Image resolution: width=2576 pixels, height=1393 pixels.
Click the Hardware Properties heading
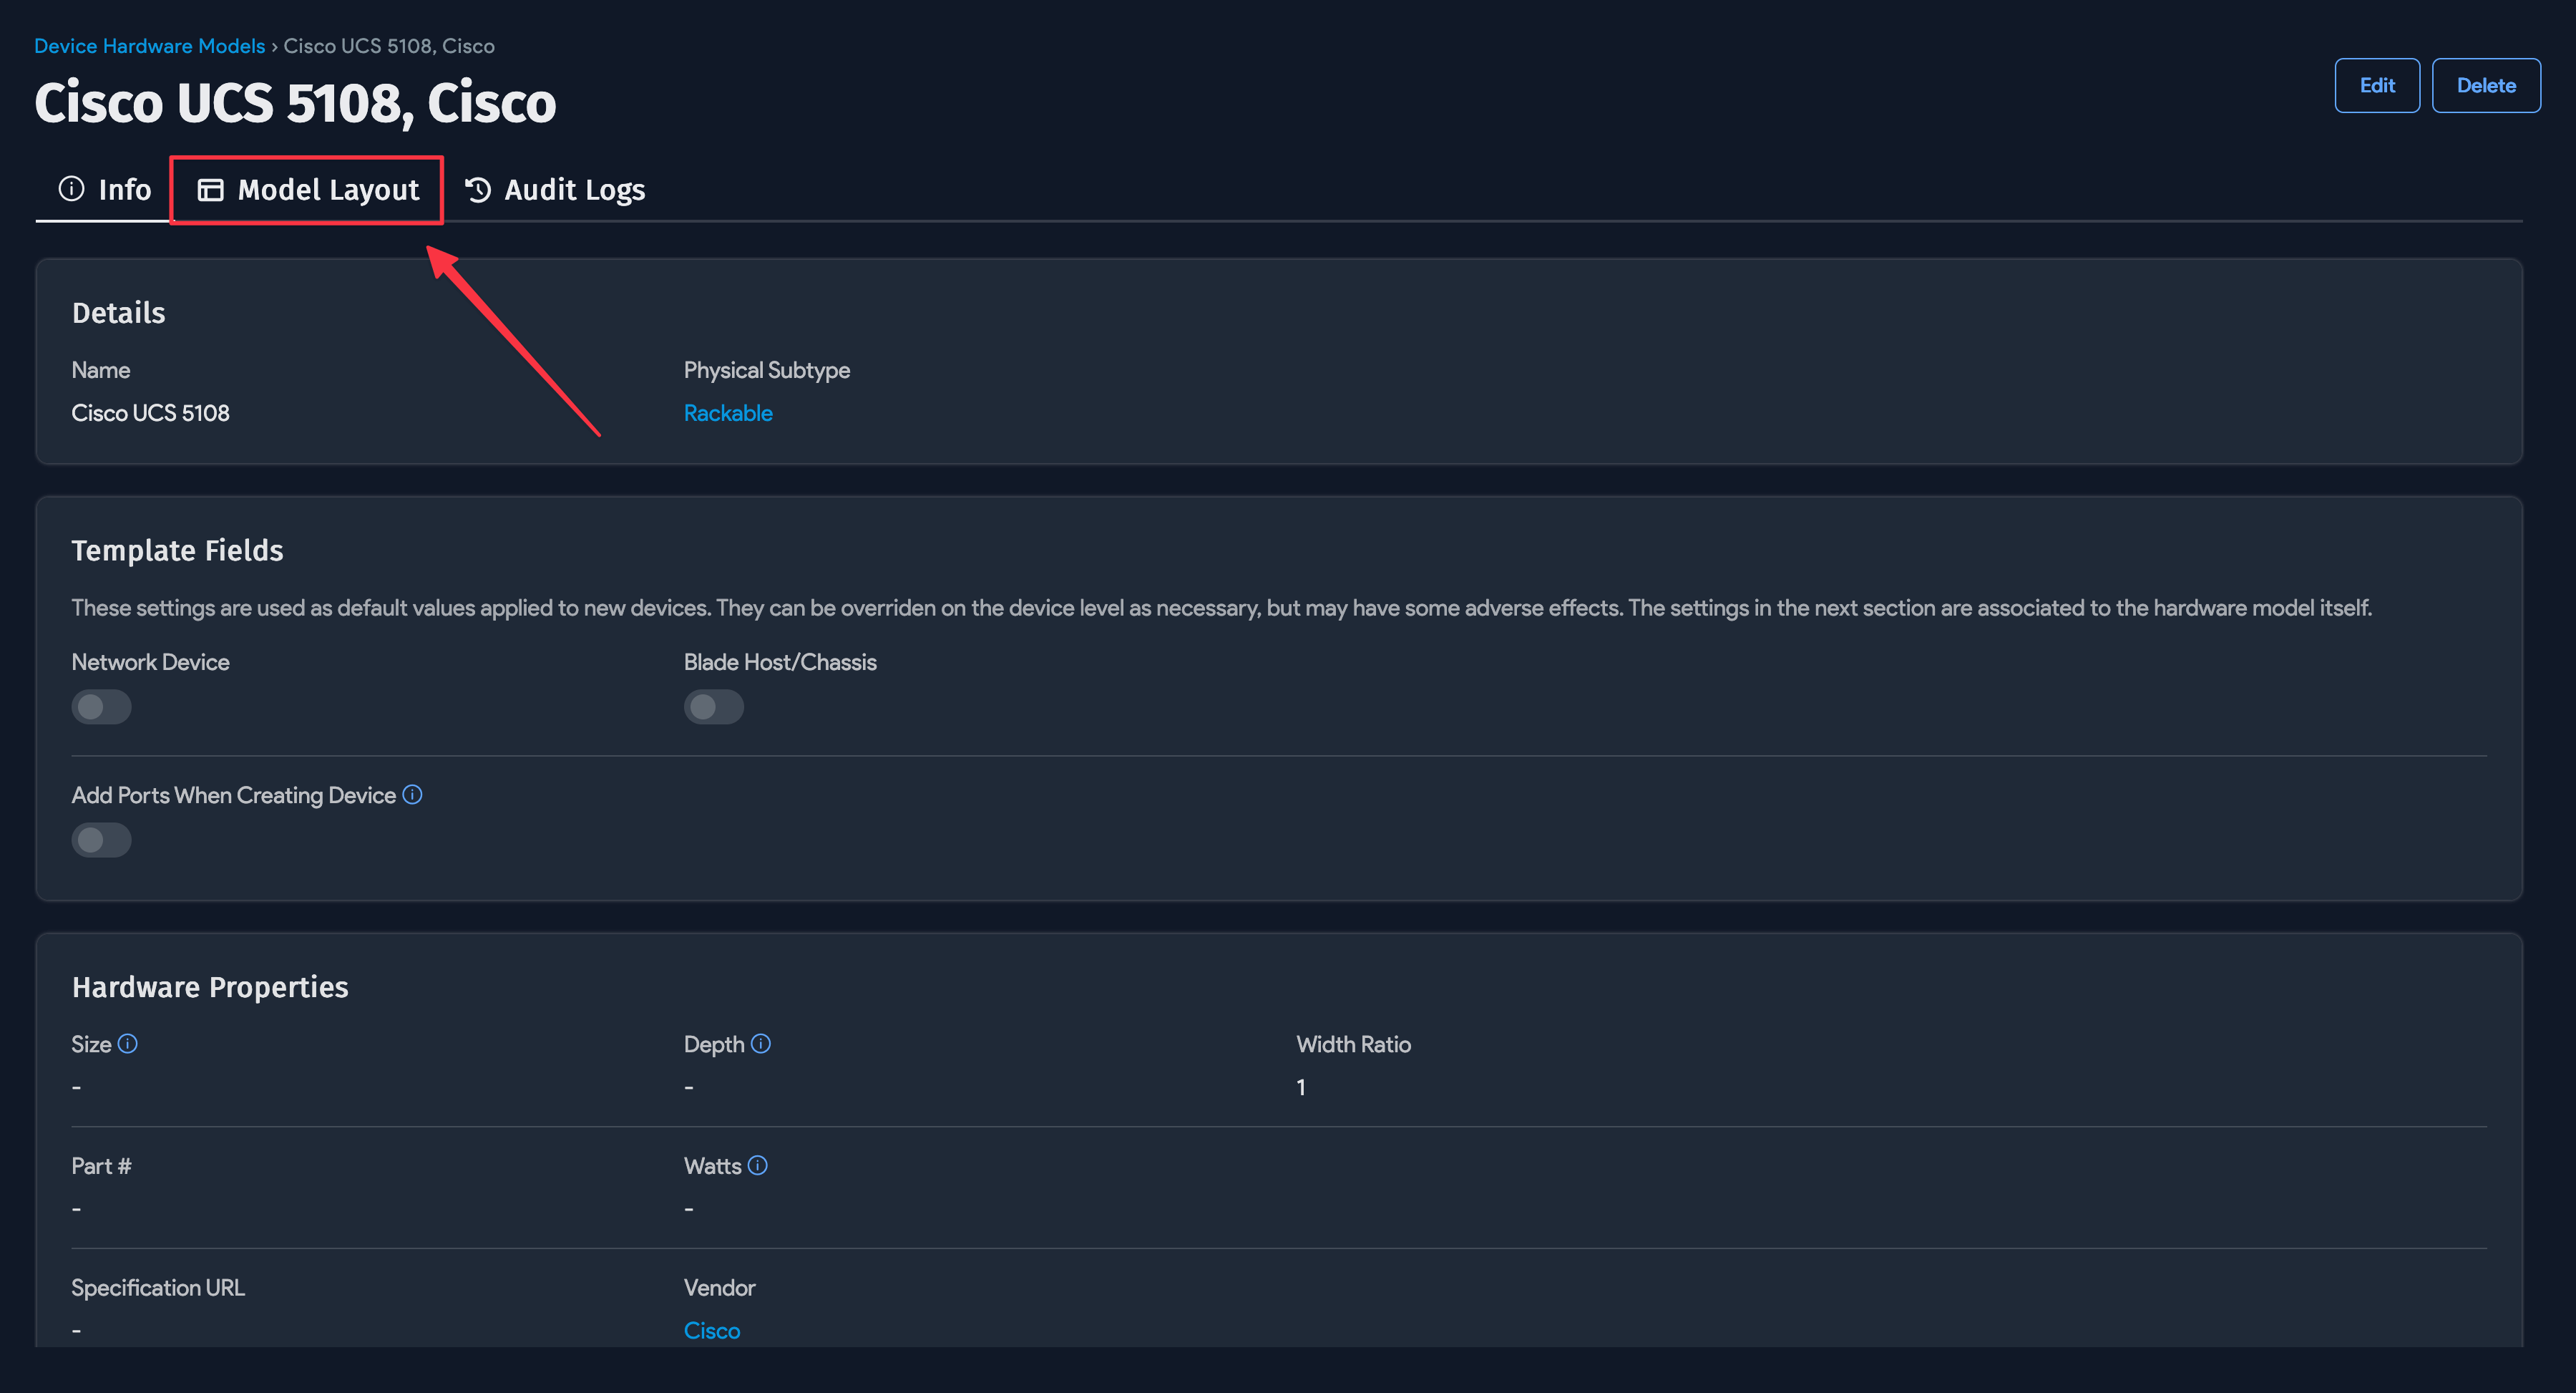210,986
